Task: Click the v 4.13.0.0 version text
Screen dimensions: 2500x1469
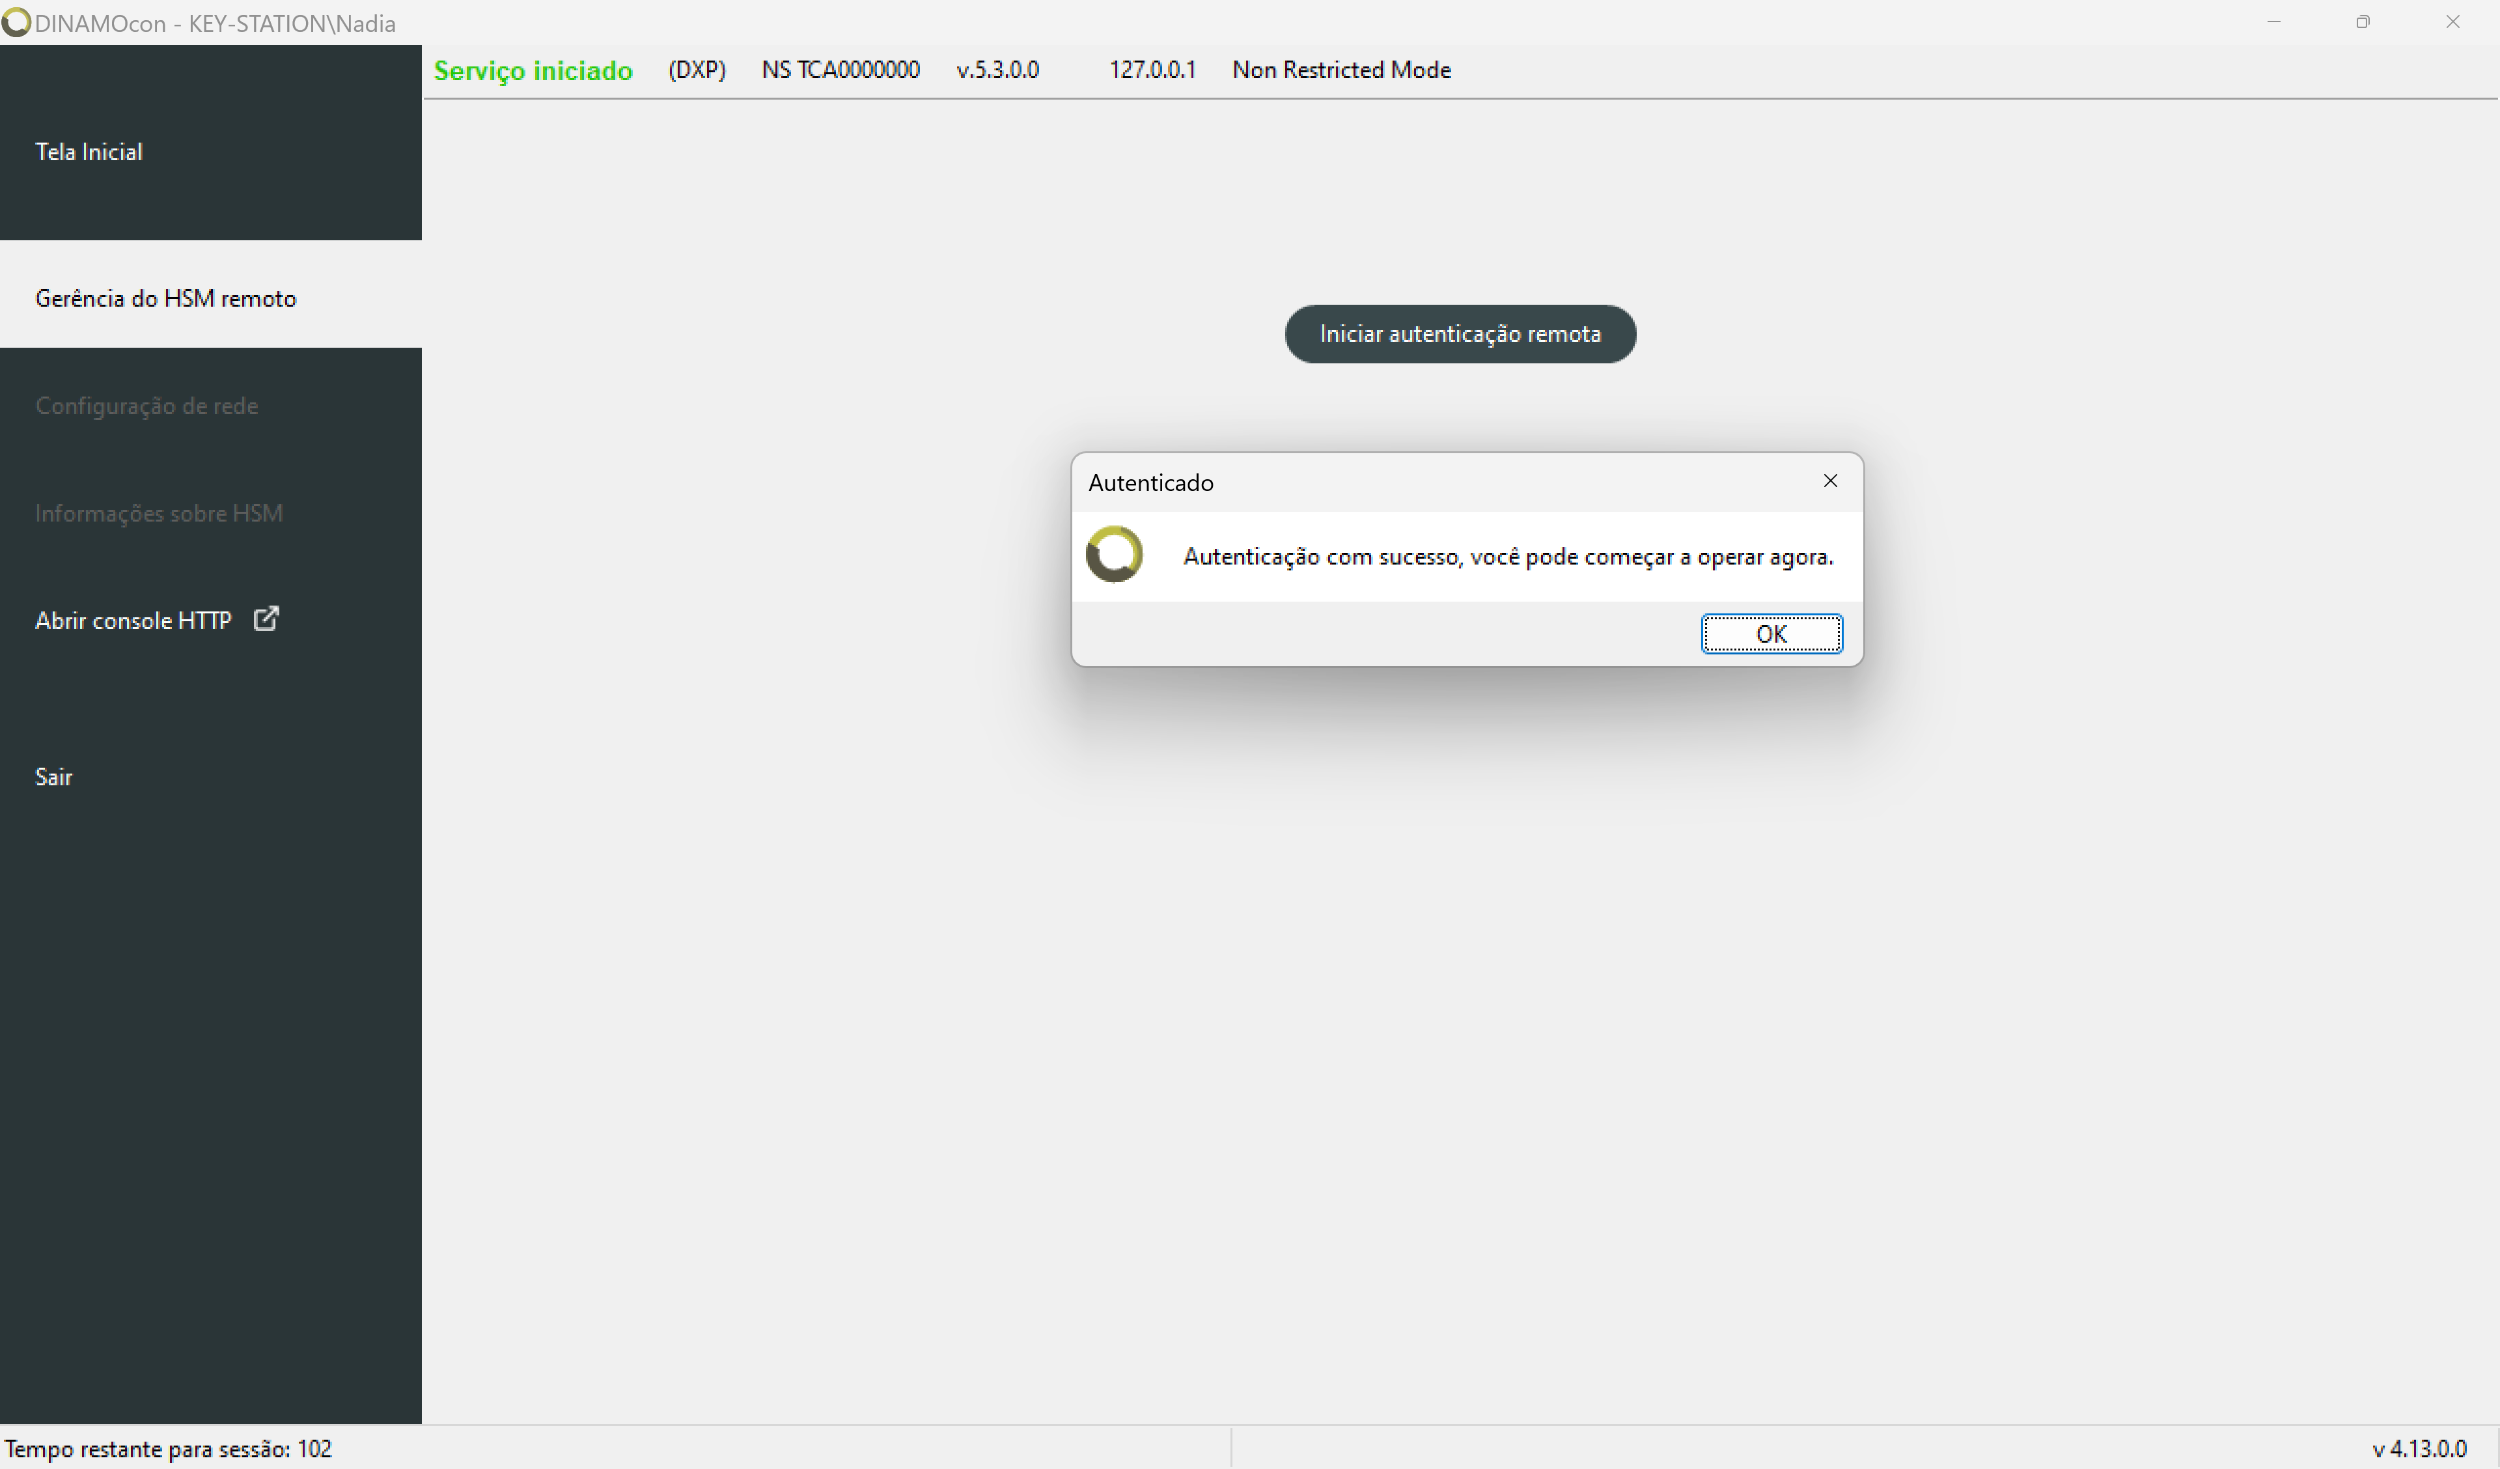Action: click(2419, 1449)
